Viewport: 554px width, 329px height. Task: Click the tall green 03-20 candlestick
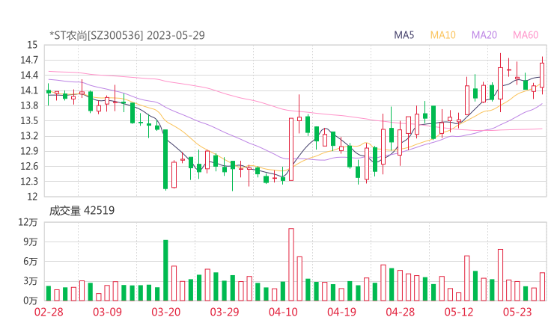click(165, 159)
